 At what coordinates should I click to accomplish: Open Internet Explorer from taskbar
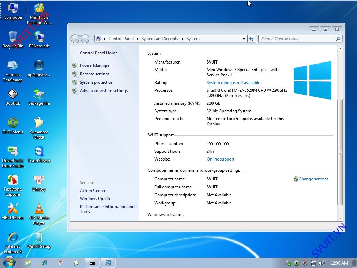coord(45,263)
